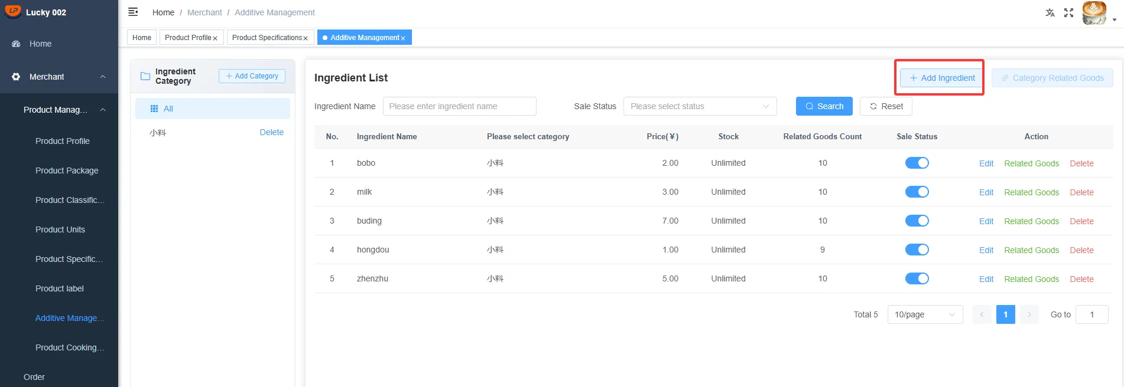This screenshot has width=1124, height=387.
Task: Open Product Package in sidebar
Action: click(67, 170)
